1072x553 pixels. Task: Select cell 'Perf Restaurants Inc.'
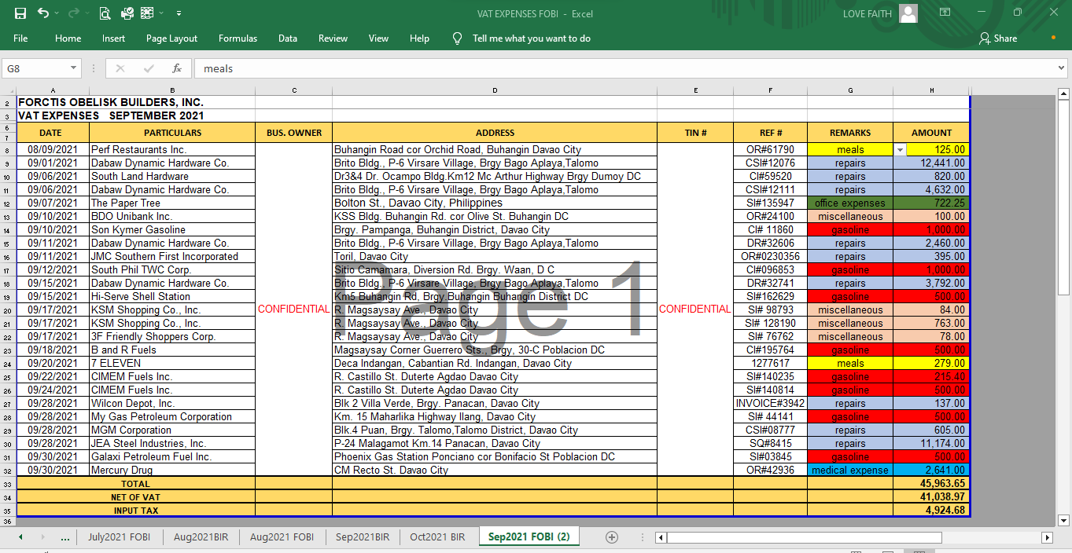171,149
